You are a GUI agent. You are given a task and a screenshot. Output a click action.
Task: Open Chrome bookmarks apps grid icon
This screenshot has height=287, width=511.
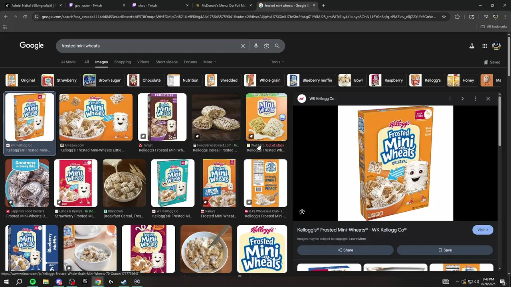click(5, 27)
